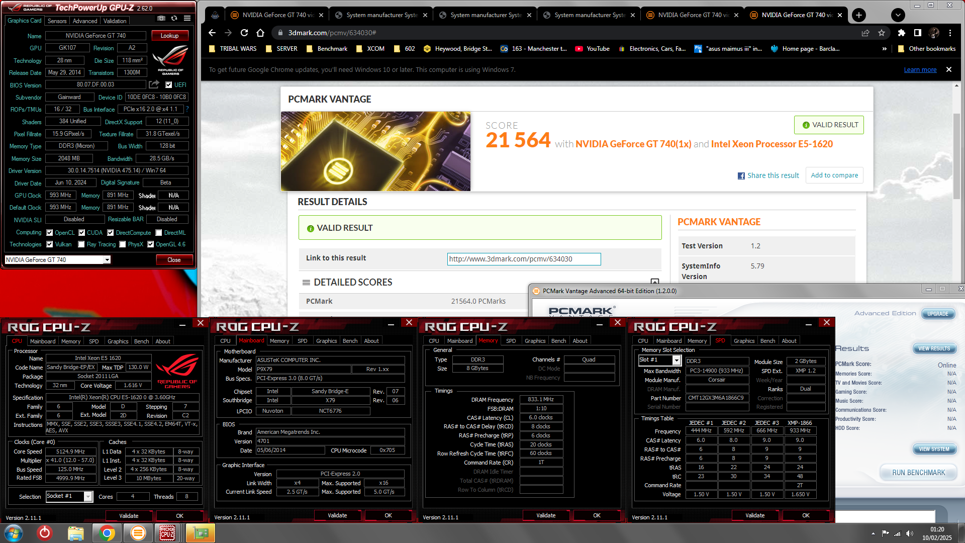Go back in Chrome

pos(212,33)
